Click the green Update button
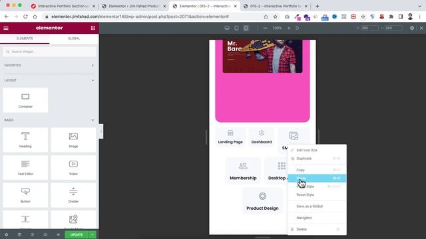The image size is (426, 239). click(x=77, y=234)
